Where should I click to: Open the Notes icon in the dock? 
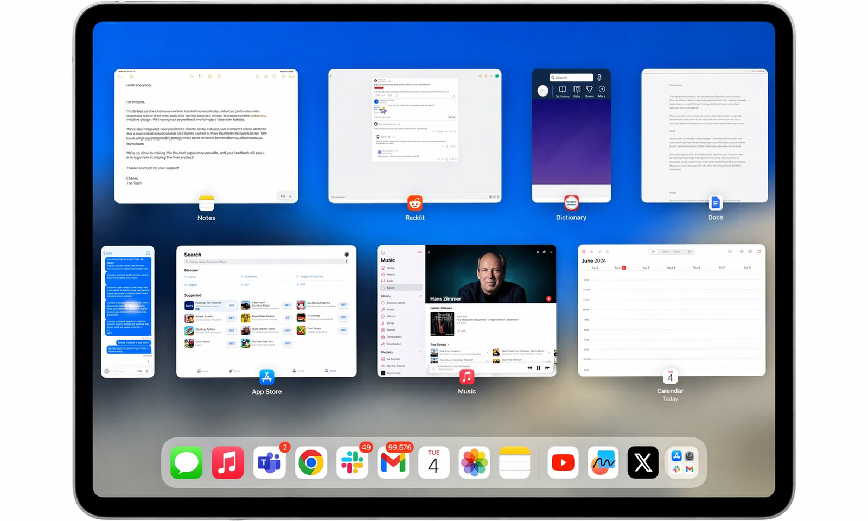coord(514,463)
